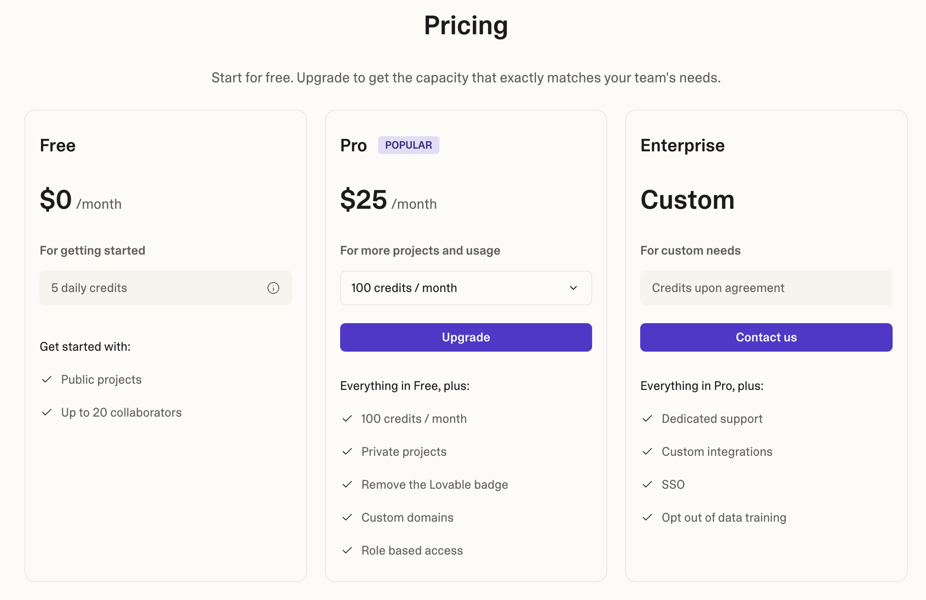This screenshot has height=600, width=926.
Task: Click the checkmark beside Up to 20 collaborators
Action: (47, 412)
